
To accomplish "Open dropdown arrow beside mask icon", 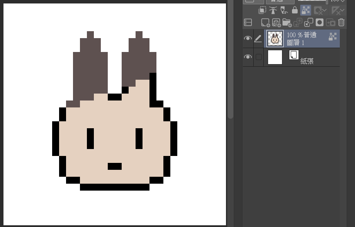I will click(325, 10).
